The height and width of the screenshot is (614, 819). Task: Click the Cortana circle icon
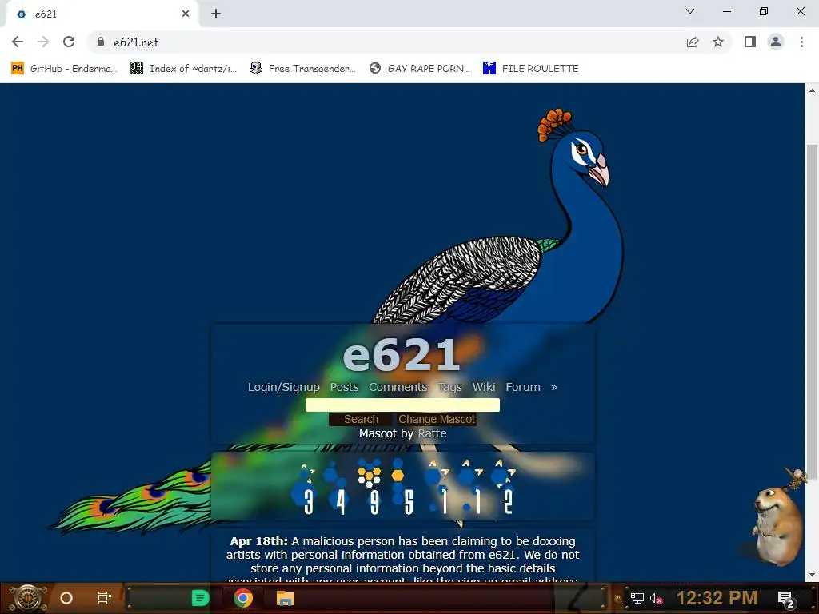pos(66,598)
